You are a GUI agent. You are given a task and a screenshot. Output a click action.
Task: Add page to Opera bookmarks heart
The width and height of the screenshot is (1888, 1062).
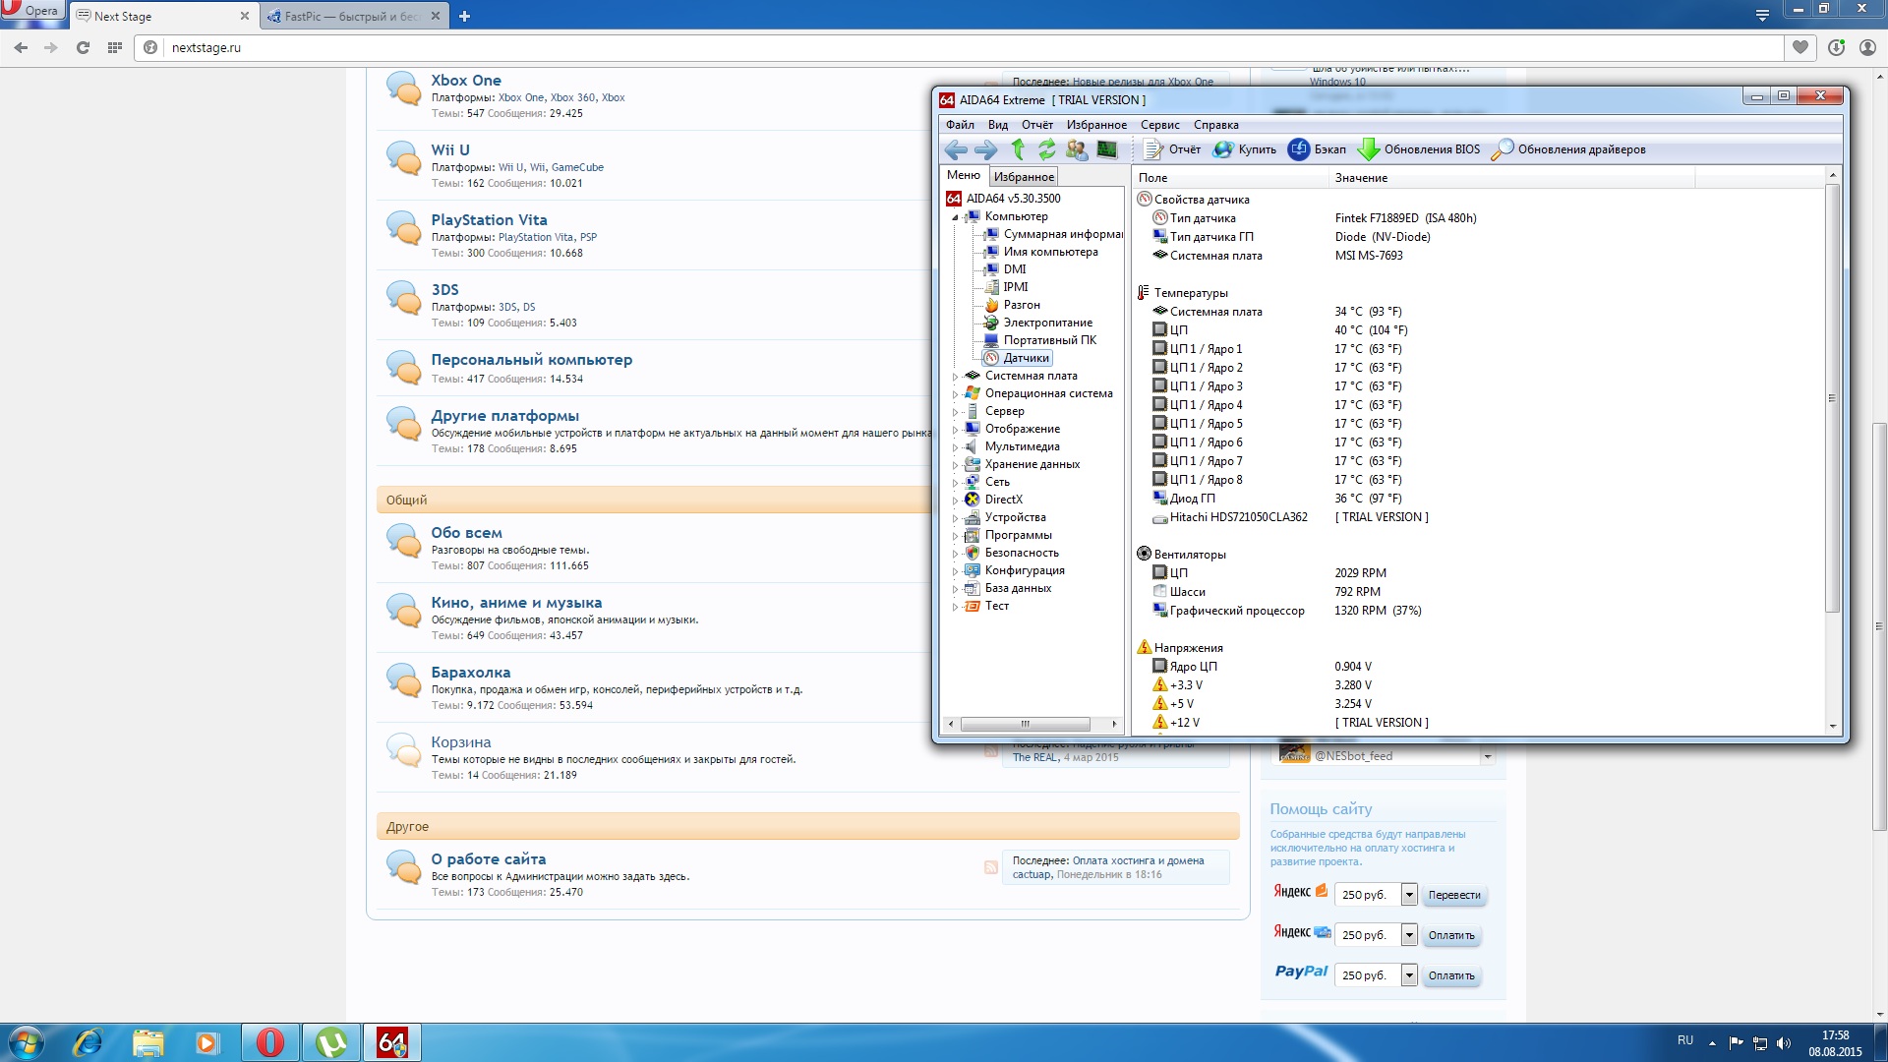[1800, 47]
